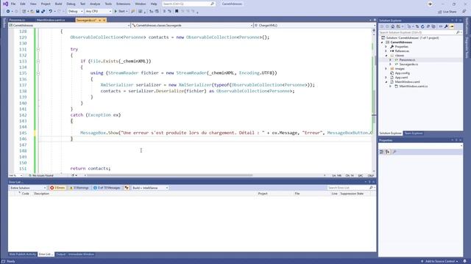Close the Sauvegarde.cs editor tab

pyautogui.click(x=105, y=20)
